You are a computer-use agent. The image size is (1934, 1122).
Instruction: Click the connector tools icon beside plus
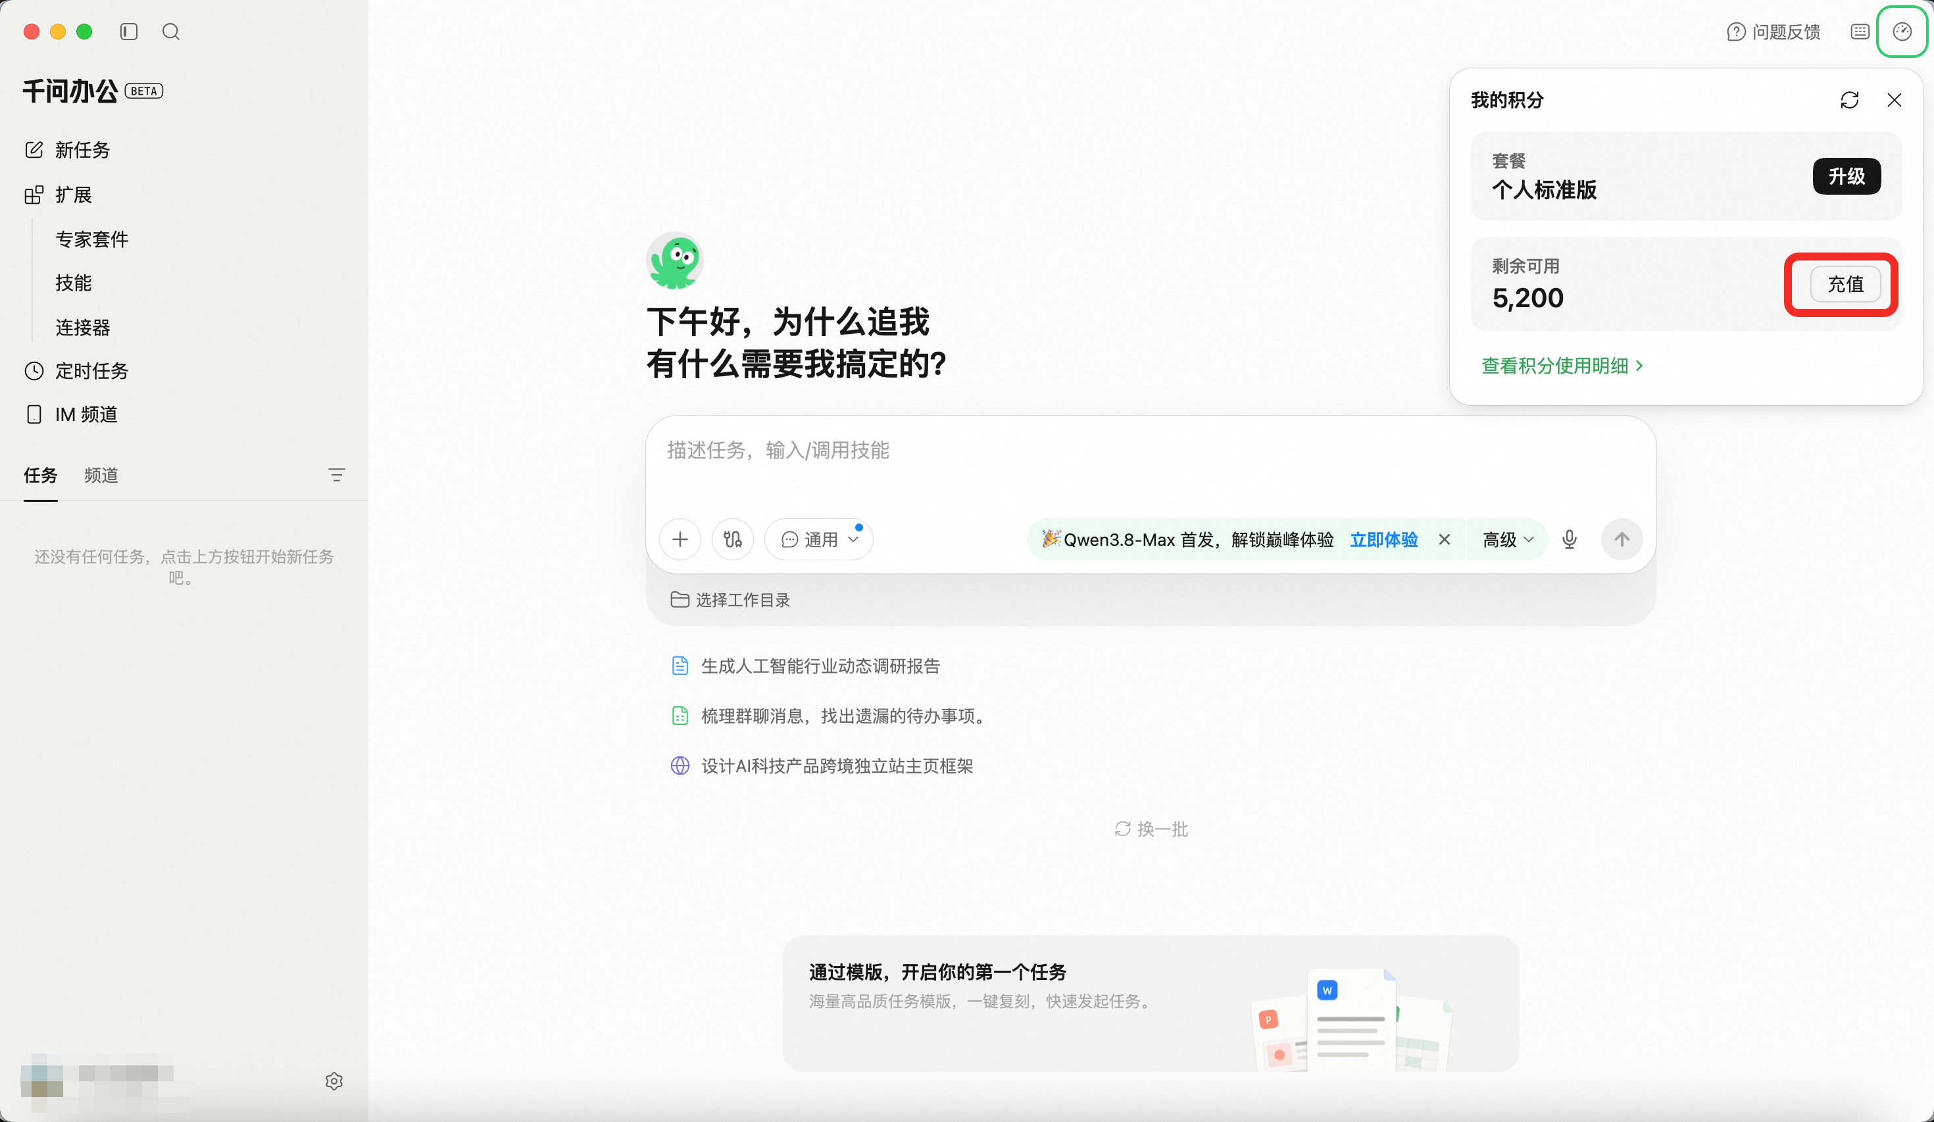[x=733, y=539]
